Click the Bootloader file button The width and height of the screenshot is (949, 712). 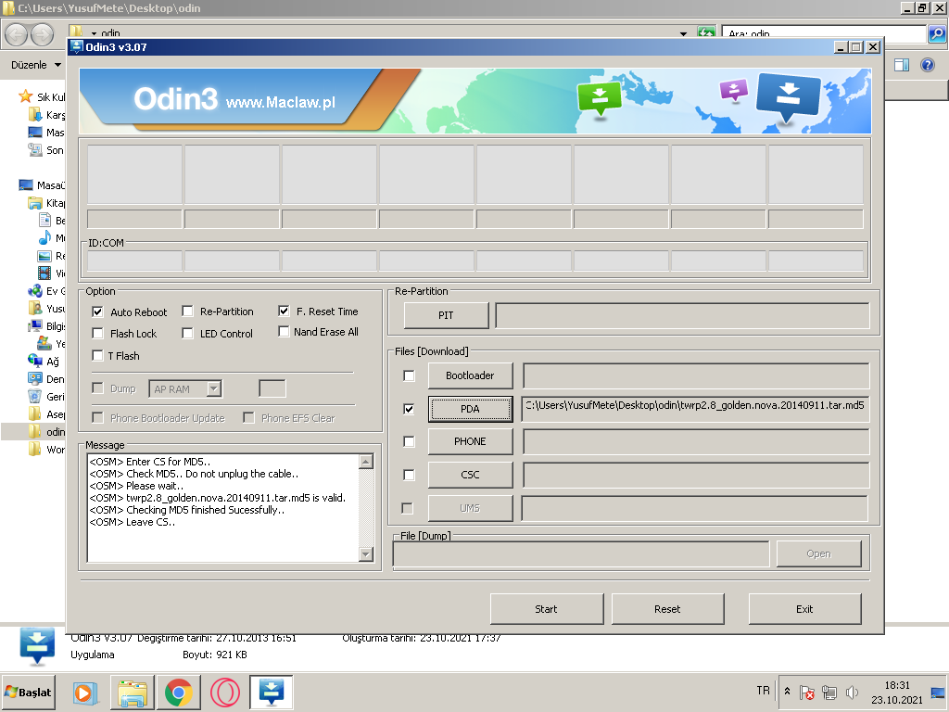click(x=470, y=375)
